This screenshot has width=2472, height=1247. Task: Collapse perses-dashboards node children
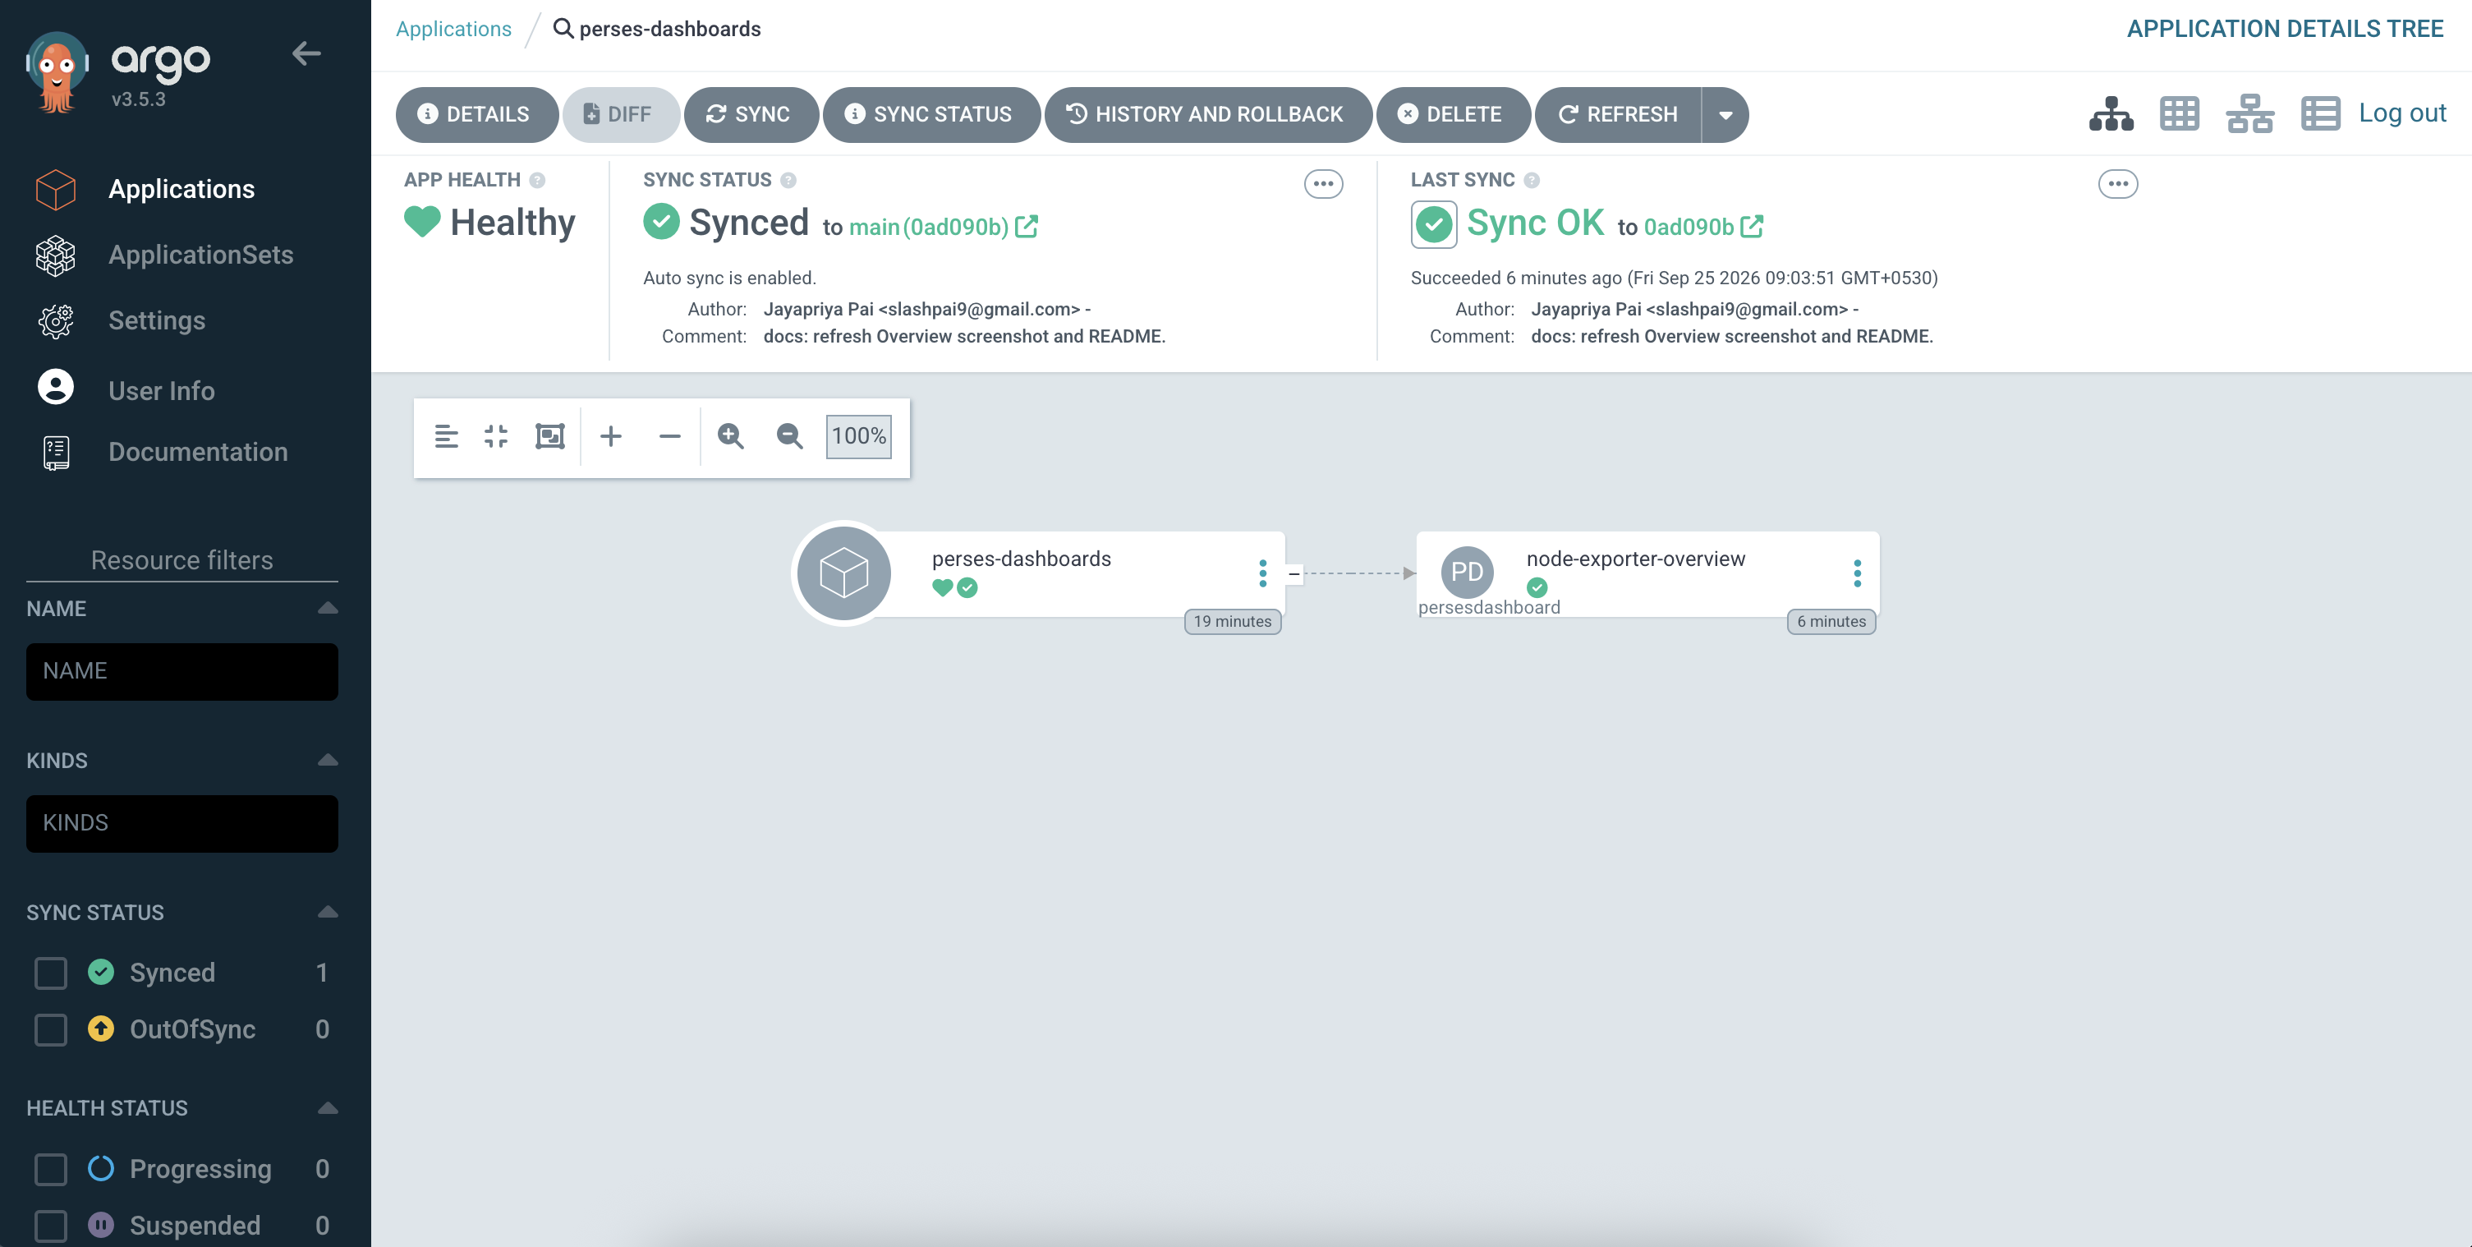click(1293, 573)
